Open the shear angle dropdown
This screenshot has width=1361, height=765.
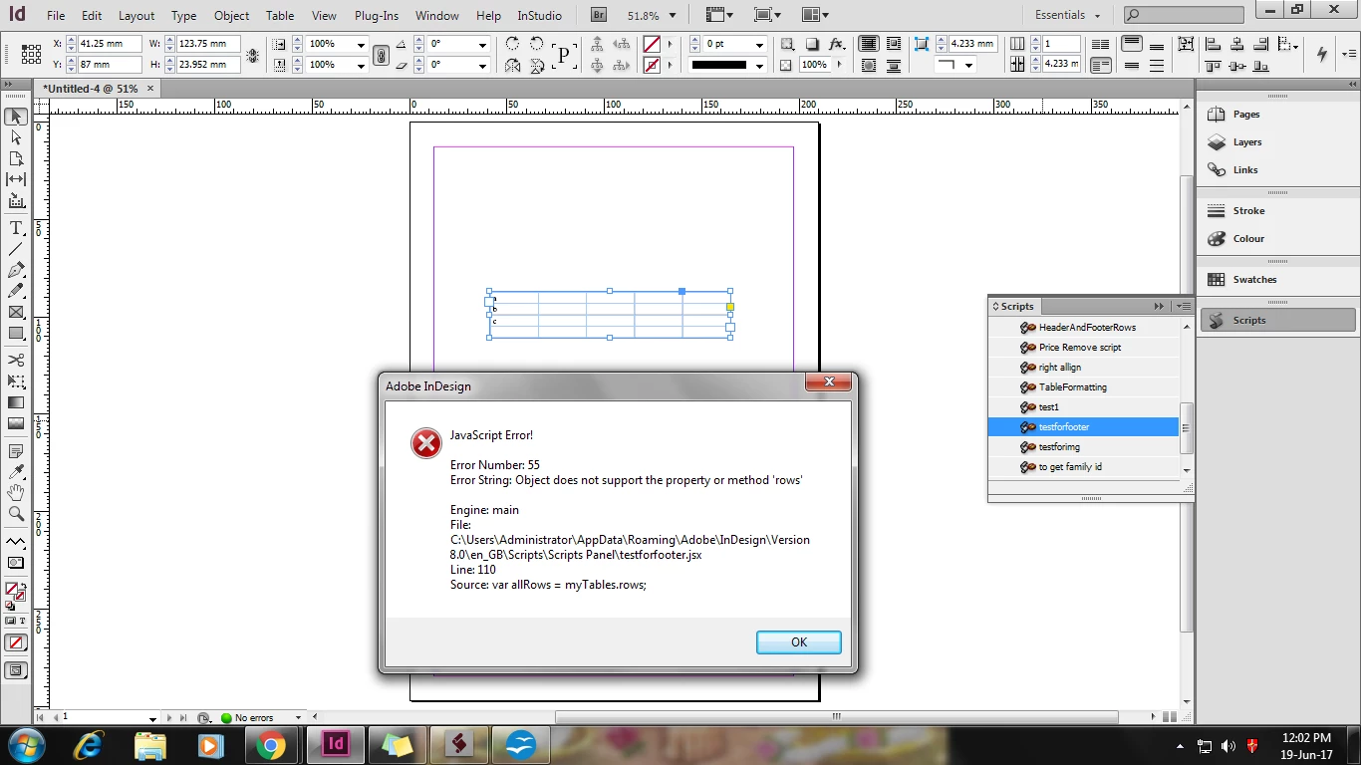click(482, 65)
